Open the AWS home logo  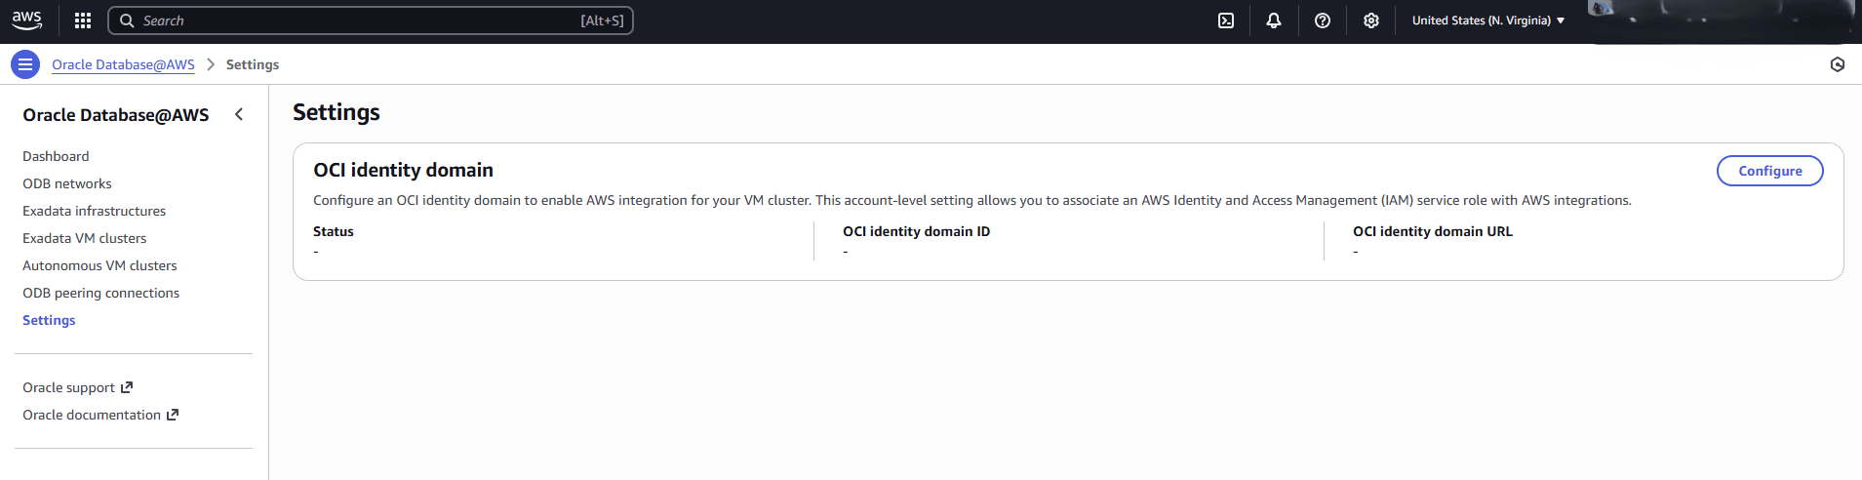[27, 20]
